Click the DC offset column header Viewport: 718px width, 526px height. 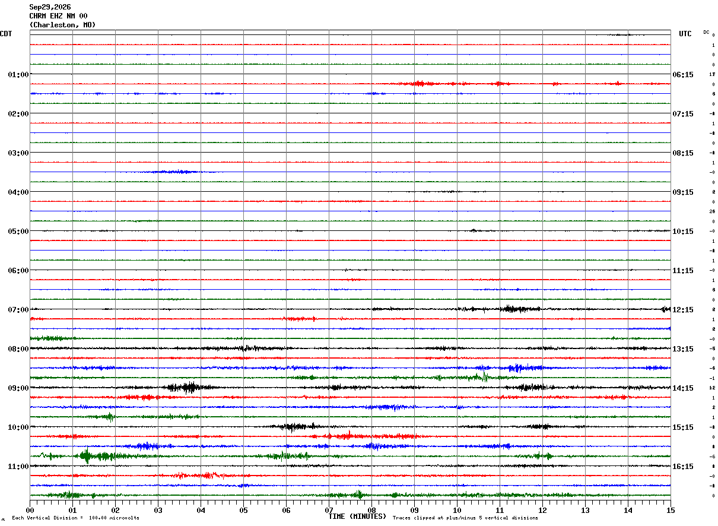coord(706,32)
